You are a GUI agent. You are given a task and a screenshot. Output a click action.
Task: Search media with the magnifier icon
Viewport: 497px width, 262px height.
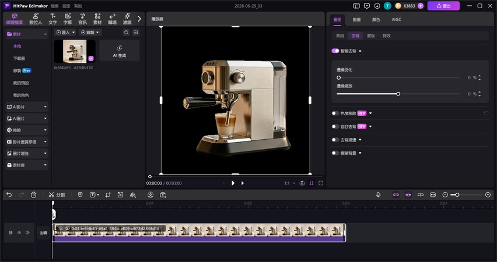(126, 32)
